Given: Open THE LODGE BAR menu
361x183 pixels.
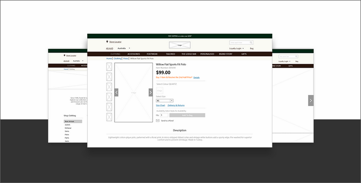Looking at the screenshot, I should pyautogui.click(x=189, y=54).
